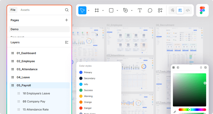
Task: Add a new page with the plus button
Action: [67, 20]
